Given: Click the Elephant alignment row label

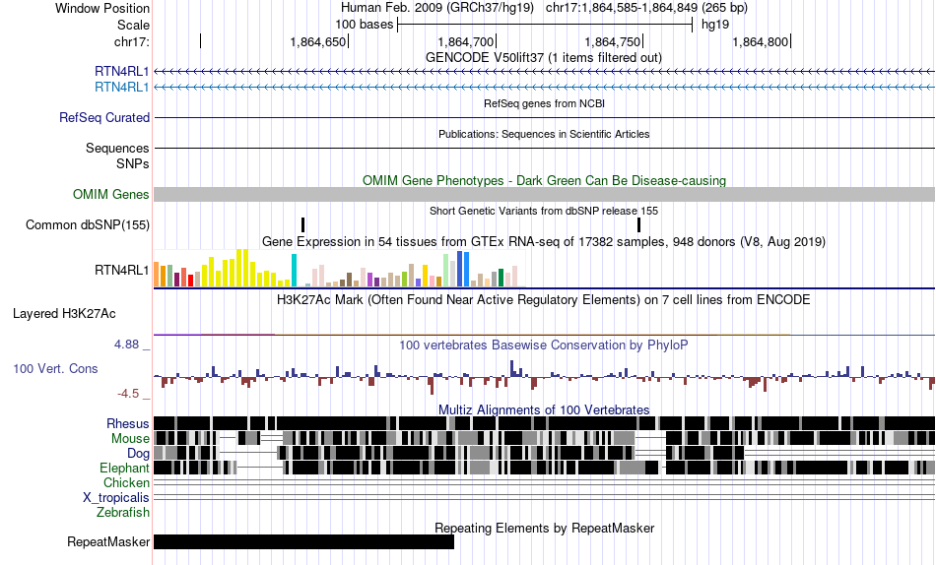Looking at the screenshot, I should click(124, 469).
